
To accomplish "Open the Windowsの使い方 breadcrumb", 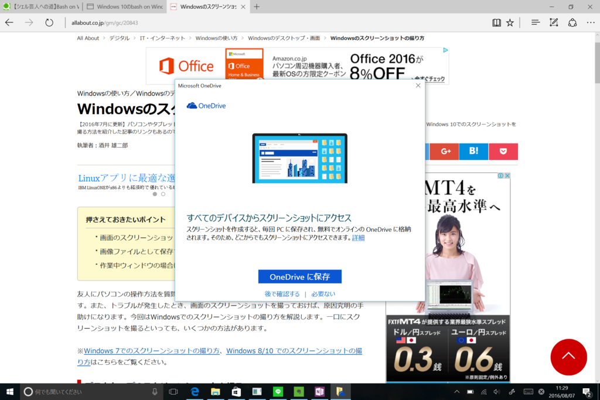I will click(x=216, y=38).
